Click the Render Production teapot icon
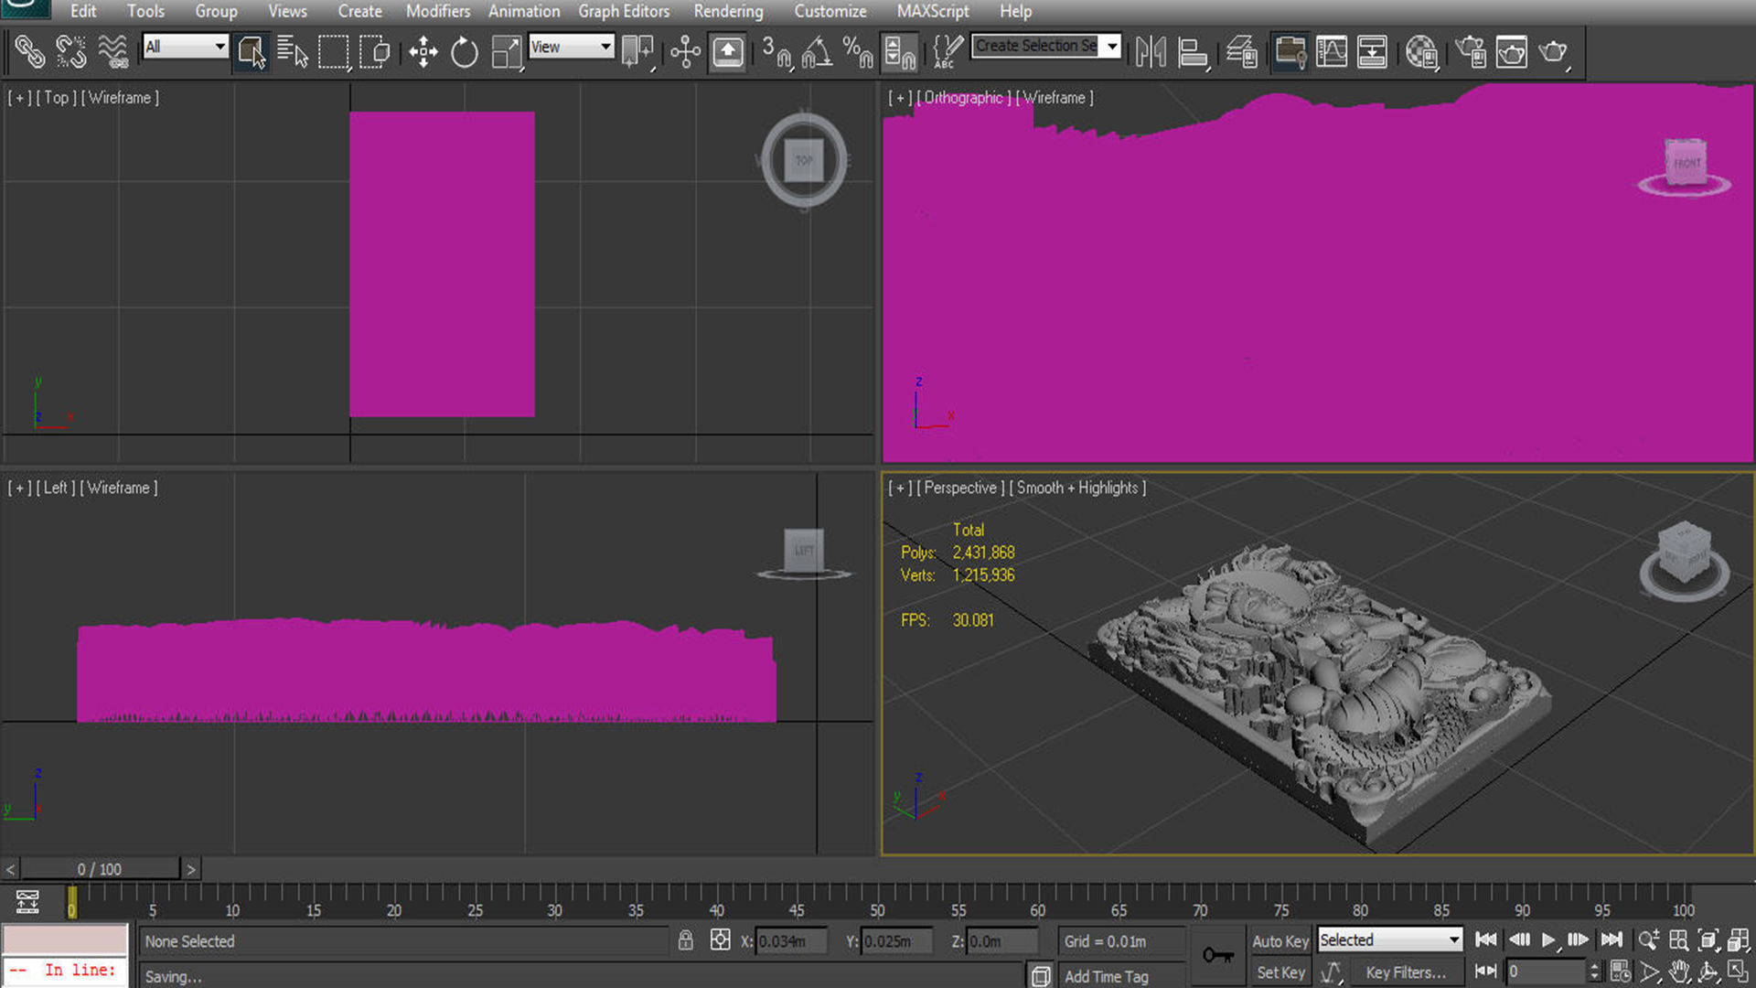Screen dimensions: 1756x988 [1553, 51]
